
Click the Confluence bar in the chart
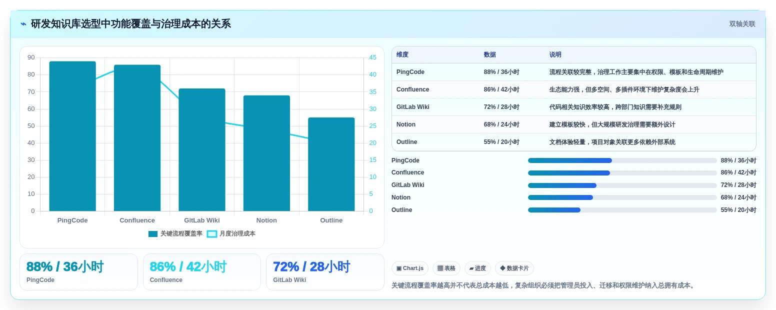(137, 138)
